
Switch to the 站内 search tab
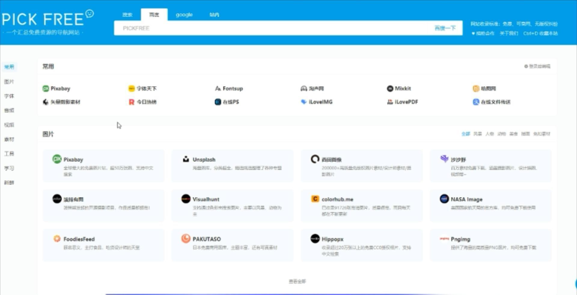(214, 15)
